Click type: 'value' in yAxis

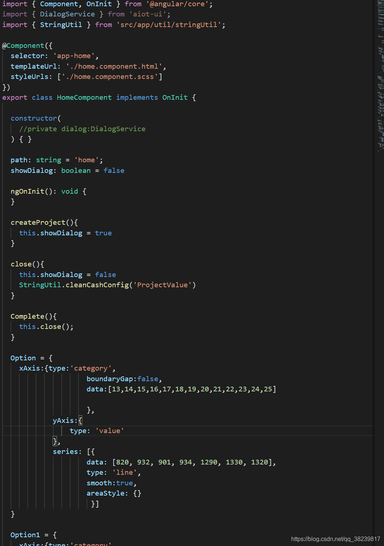pos(97,431)
